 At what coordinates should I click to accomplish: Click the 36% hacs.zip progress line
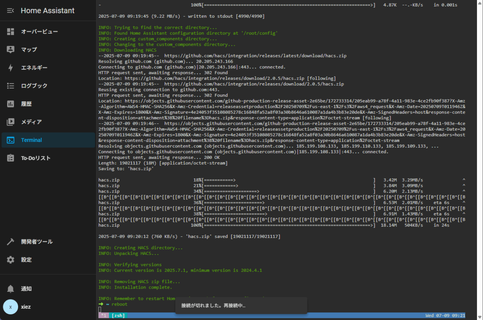282,203
